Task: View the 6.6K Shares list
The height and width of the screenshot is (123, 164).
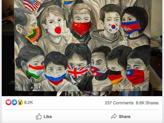Action: (147, 103)
